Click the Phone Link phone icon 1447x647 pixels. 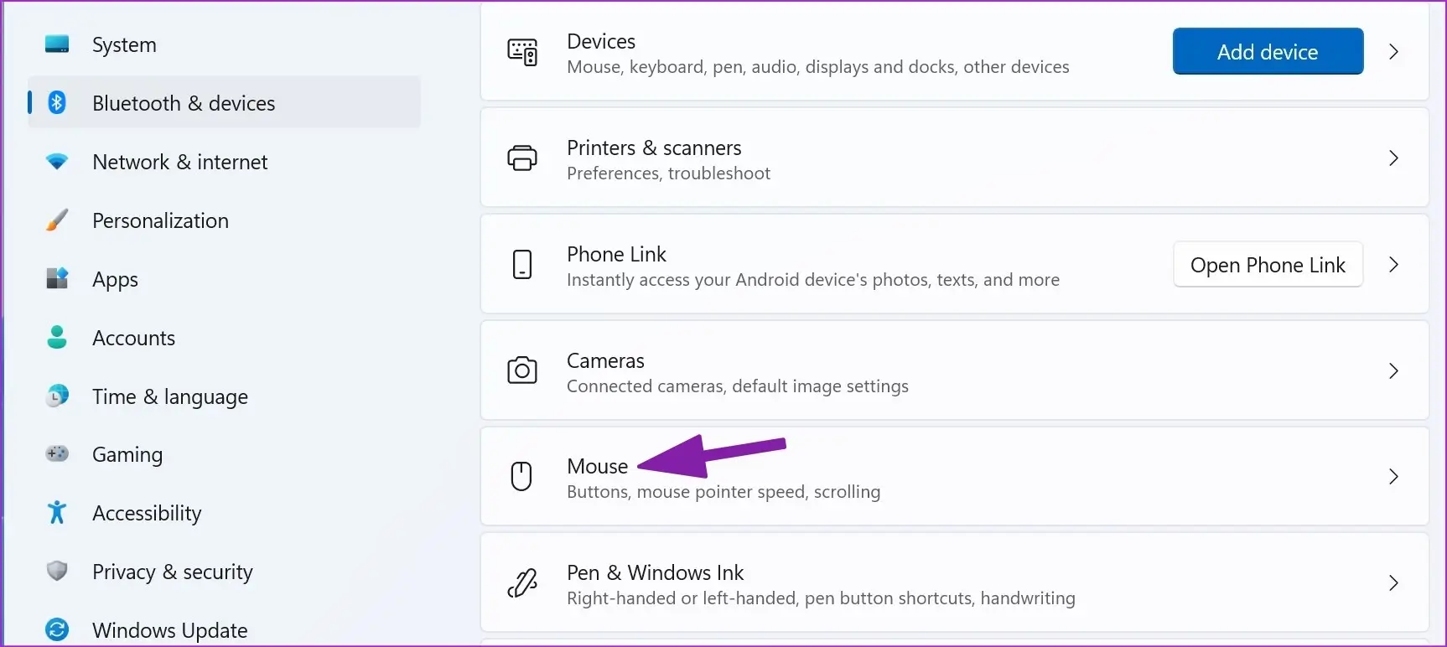522,264
